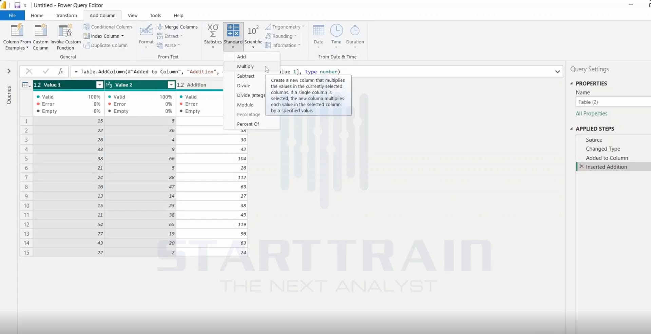The width and height of the screenshot is (651, 334).
Task: Open Index Column dropdown
Action: point(122,36)
